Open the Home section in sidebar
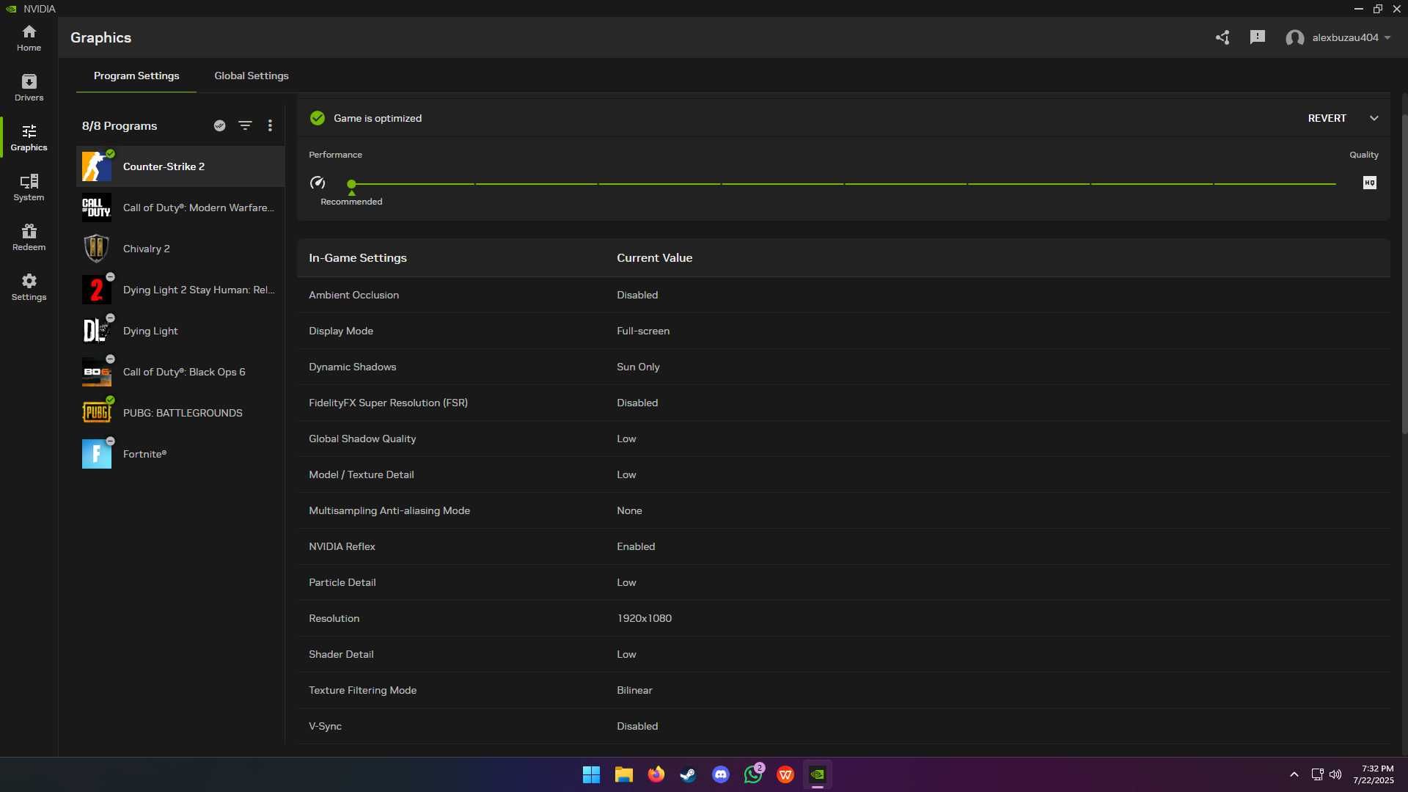The image size is (1408, 792). pos(29,38)
